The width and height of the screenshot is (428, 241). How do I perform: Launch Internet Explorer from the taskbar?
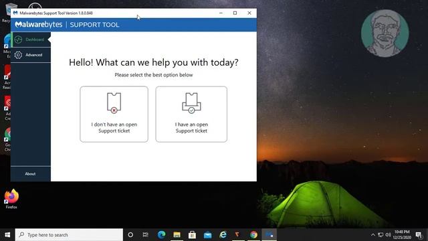click(223, 235)
